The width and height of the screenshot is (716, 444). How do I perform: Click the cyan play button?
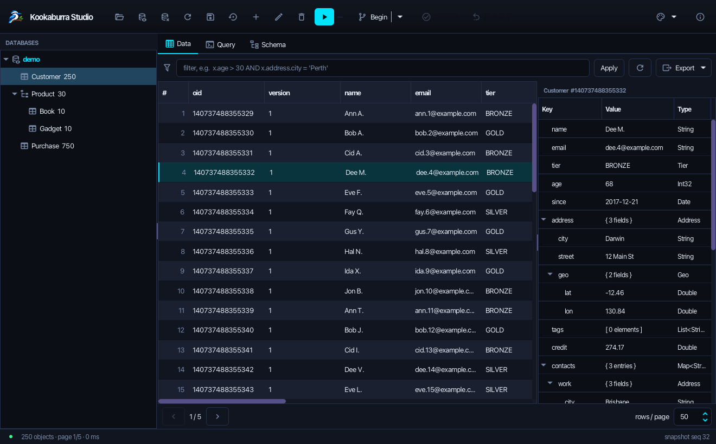324,17
